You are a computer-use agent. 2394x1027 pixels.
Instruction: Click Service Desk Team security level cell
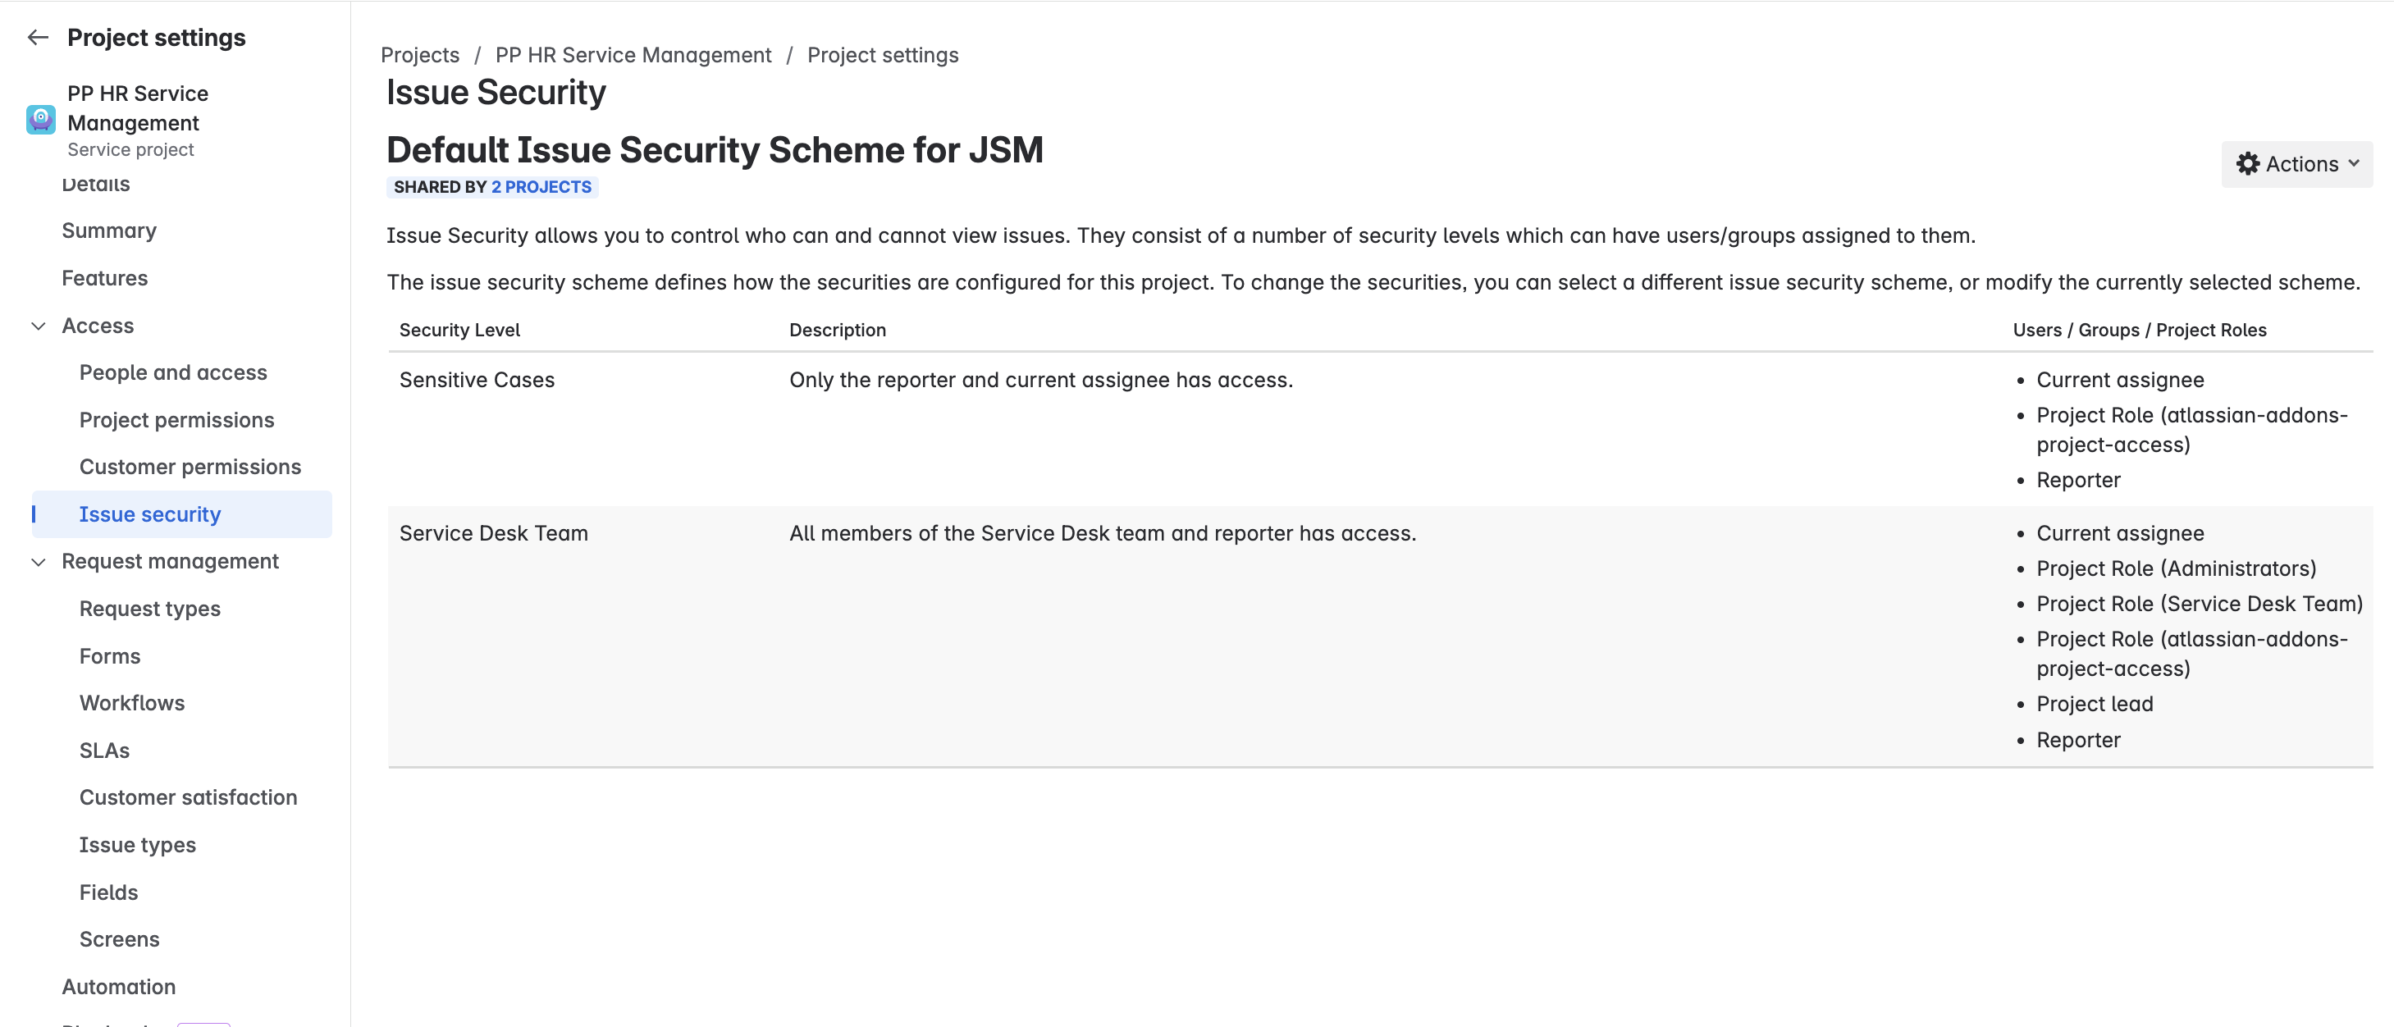[493, 533]
